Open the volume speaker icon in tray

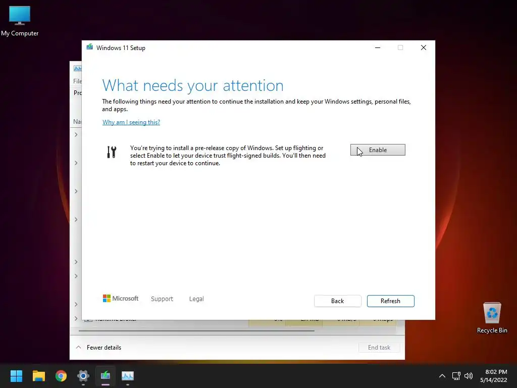pos(468,376)
